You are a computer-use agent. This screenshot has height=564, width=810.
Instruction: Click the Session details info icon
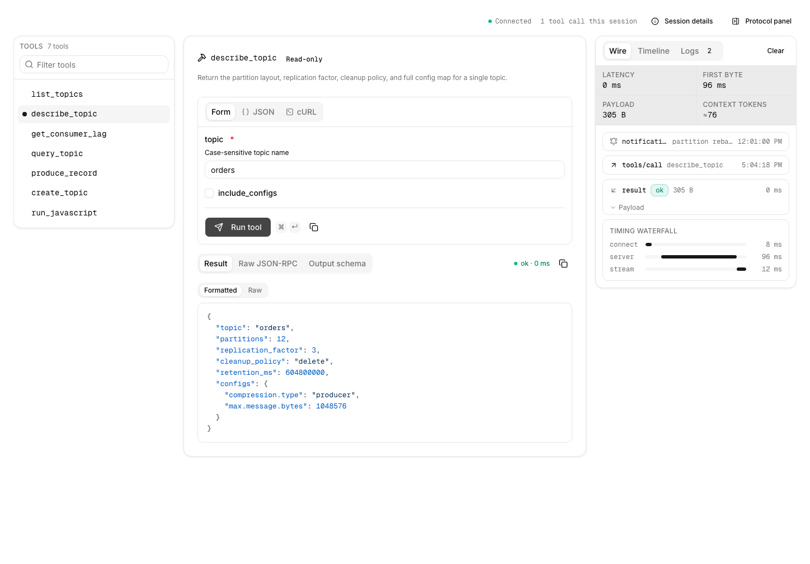coord(655,21)
